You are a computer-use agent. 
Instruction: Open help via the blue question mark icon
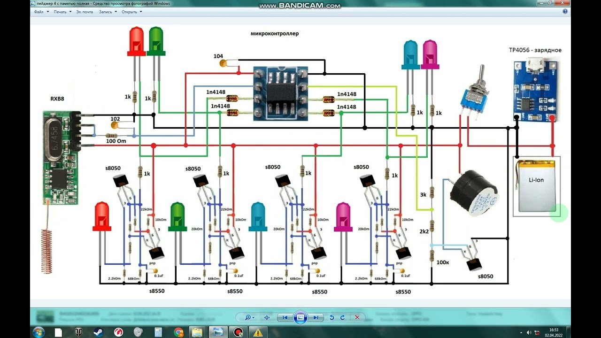565,12
